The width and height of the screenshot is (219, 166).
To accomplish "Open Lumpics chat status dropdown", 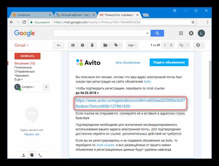I will coord(28,87).
